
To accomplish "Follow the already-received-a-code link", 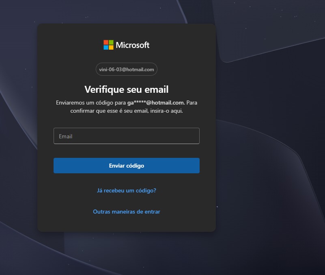I will (127, 190).
